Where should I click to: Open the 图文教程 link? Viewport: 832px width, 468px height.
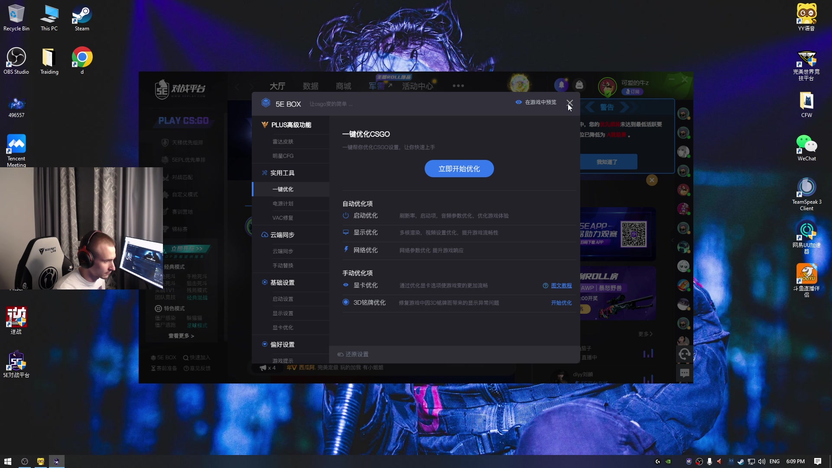(x=561, y=286)
